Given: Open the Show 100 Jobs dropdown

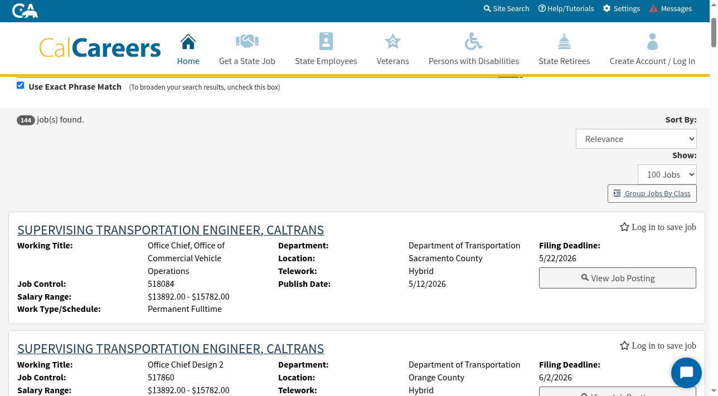Looking at the screenshot, I should coord(667,174).
